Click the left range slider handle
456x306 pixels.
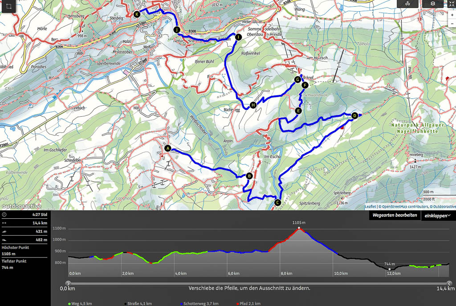(68, 282)
